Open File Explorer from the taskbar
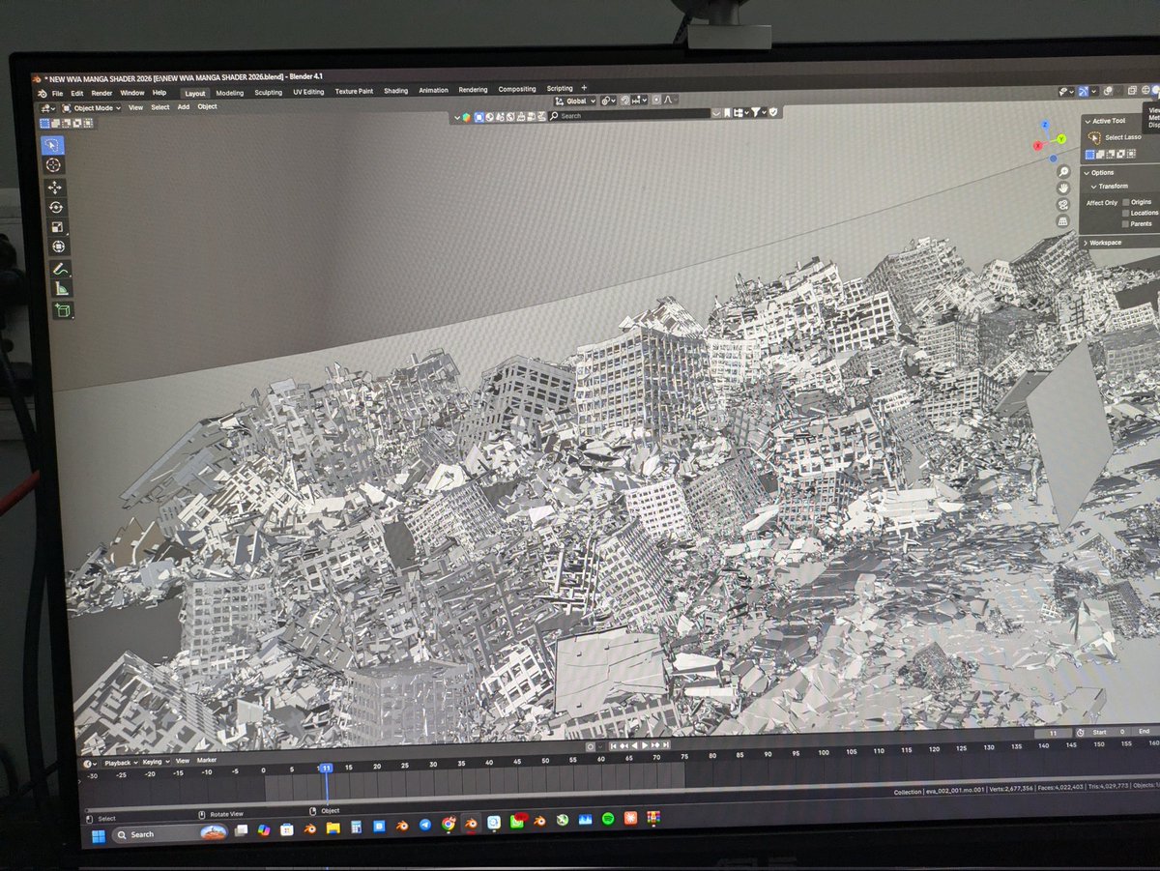1160x871 pixels. [x=333, y=827]
